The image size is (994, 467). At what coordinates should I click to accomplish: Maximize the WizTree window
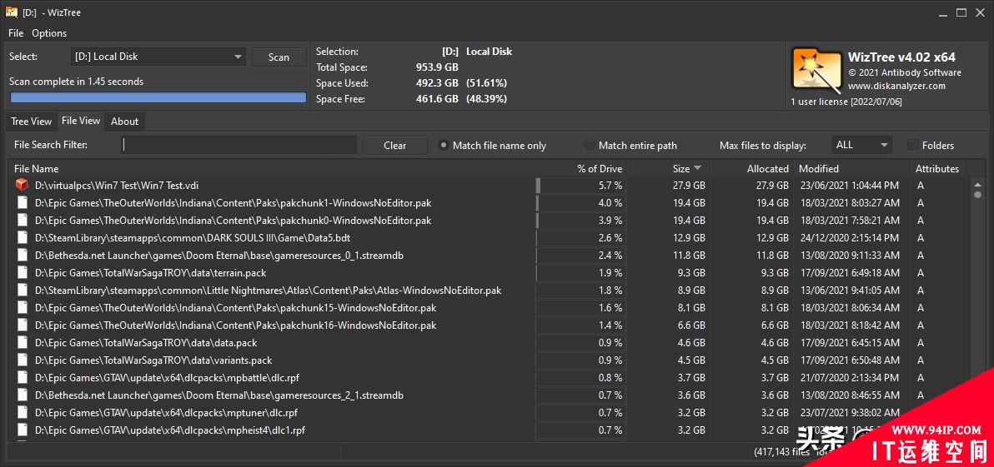pyautogui.click(x=961, y=12)
